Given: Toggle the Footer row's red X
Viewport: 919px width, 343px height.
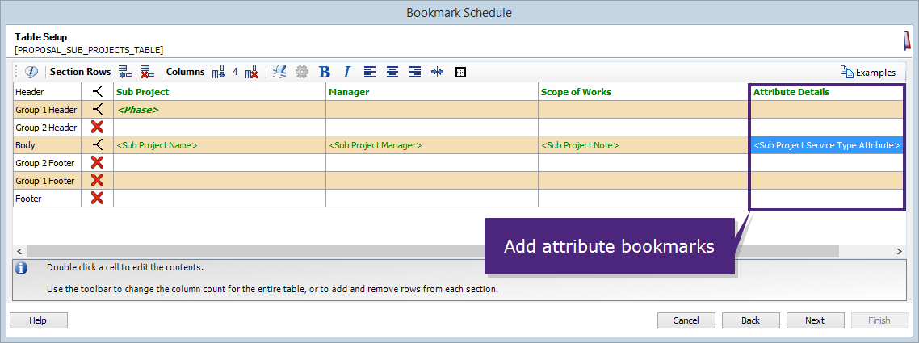Looking at the screenshot, I should (x=97, y=199).
